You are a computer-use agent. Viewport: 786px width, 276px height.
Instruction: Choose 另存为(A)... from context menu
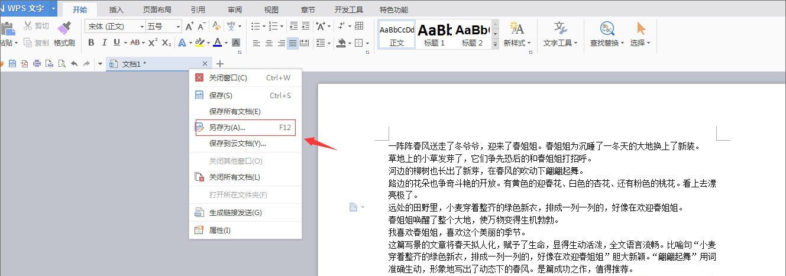[245, 128]
